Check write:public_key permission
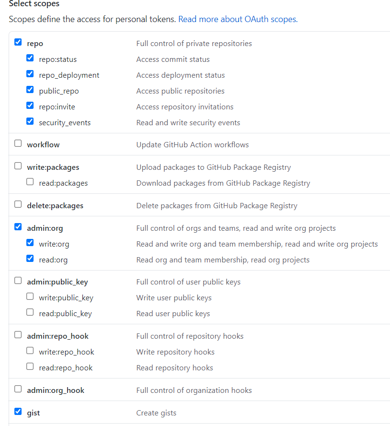The width and height of the screenshot is (390, 426). (x=30, y=296)
